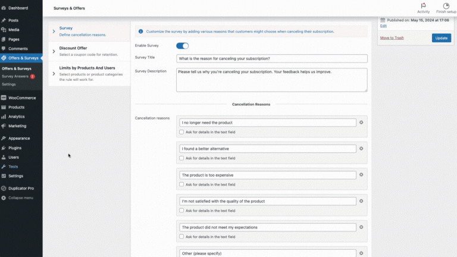
Task: Open the Discount Offer tab
Action: coord(89,51)
